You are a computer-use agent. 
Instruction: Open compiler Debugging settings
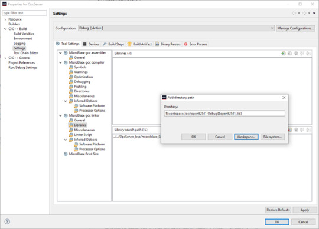coord(82,82)
